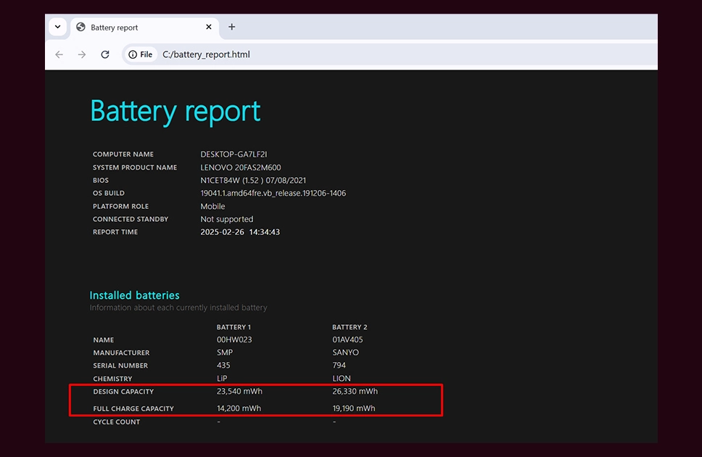
Task: Click the SYSTEM PRODUCT NAME label
Action: [135, 168]
